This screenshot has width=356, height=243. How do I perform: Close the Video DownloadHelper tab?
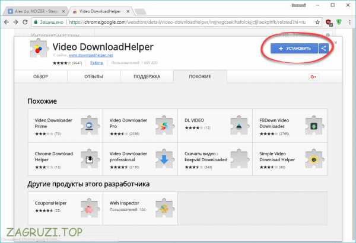(x=128, y=11)
